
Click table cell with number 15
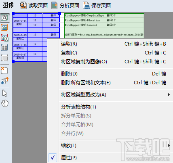35,54
